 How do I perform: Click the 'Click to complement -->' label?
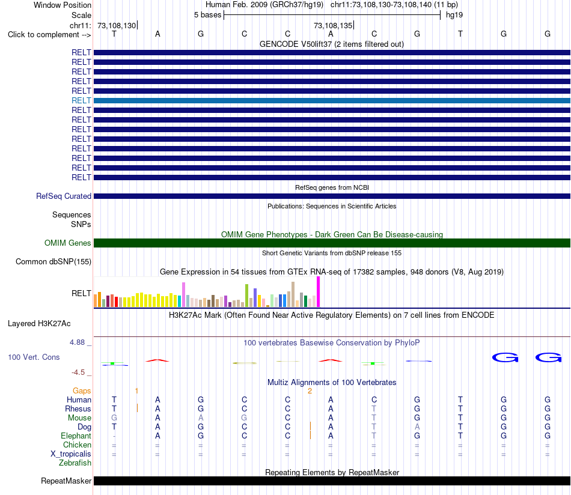point(49,35)
